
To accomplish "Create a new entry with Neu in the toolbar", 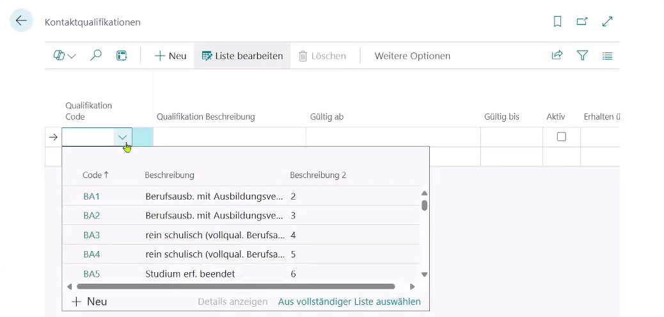I will 171,56.
